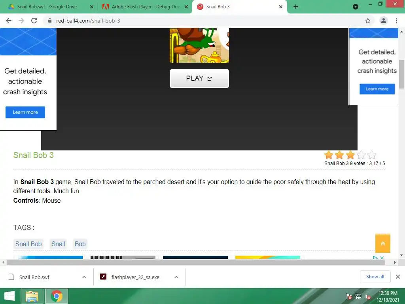This screenshot has width=405, height=304.
Task: Click Show all downloads
Action: pyautogui.click(x=375, y=277)
